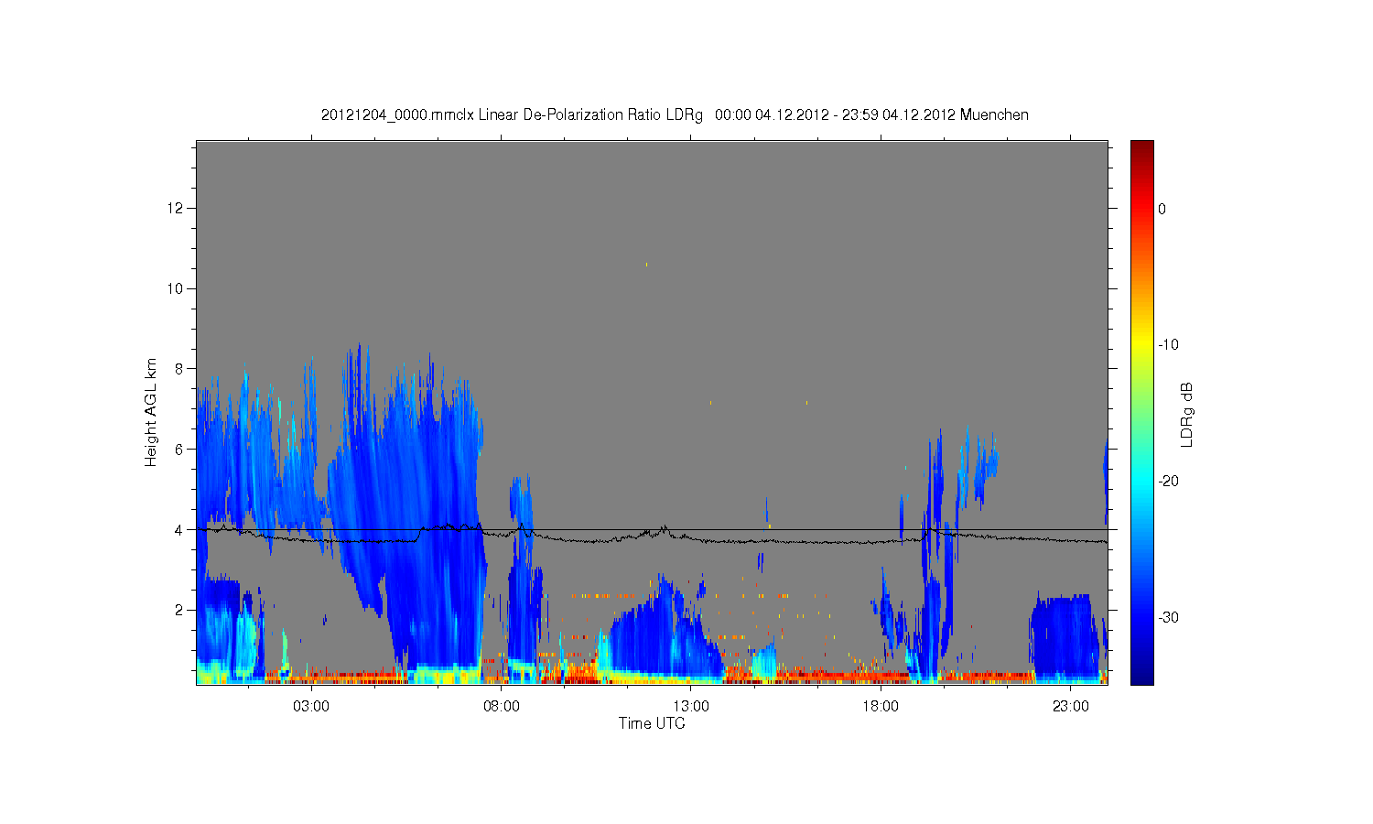The height and width of the screenshot is (824, 1373).
Task: Select the 'Height AGL km' y-axis label
Action: click(x=151, y=412)
